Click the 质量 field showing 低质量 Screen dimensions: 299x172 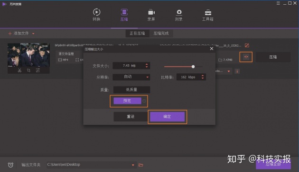pos(131,90)
